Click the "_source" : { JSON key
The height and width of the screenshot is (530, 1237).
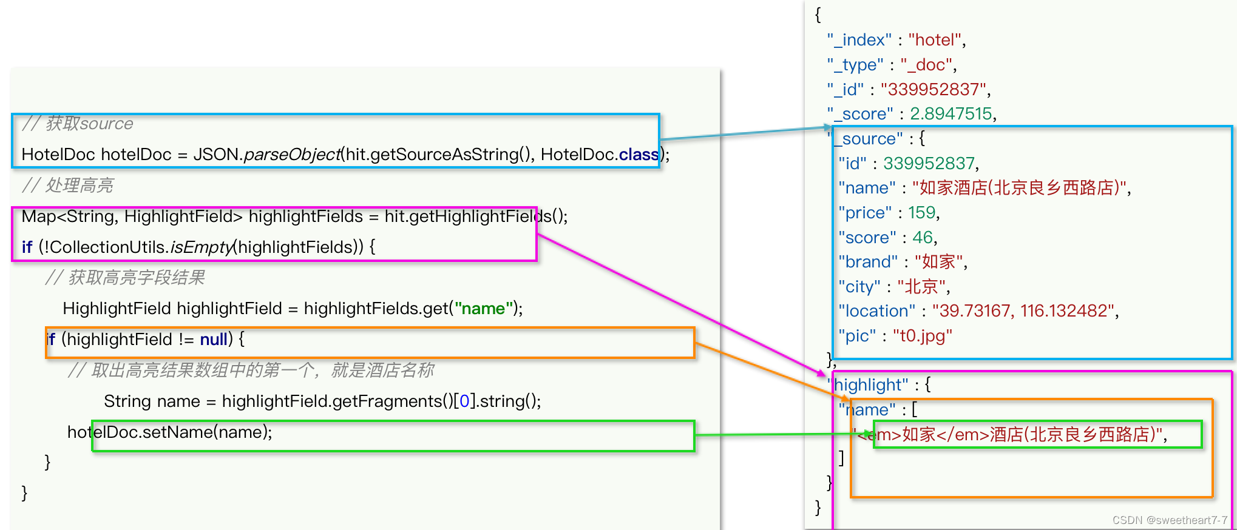(876, 139)
